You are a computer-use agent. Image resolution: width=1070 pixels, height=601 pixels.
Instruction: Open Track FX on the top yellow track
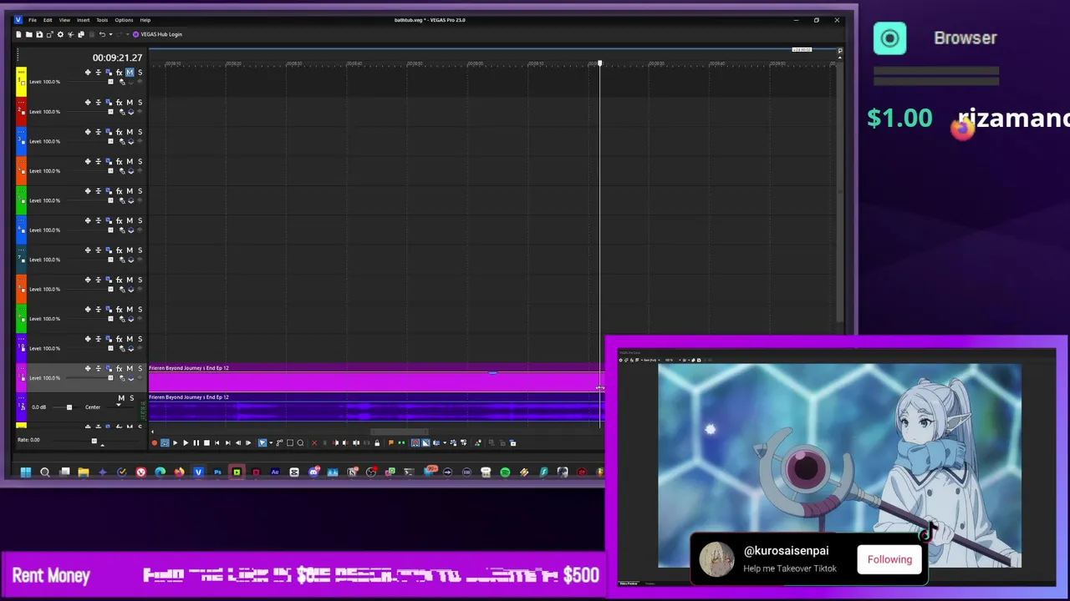(x=119, y=73)
